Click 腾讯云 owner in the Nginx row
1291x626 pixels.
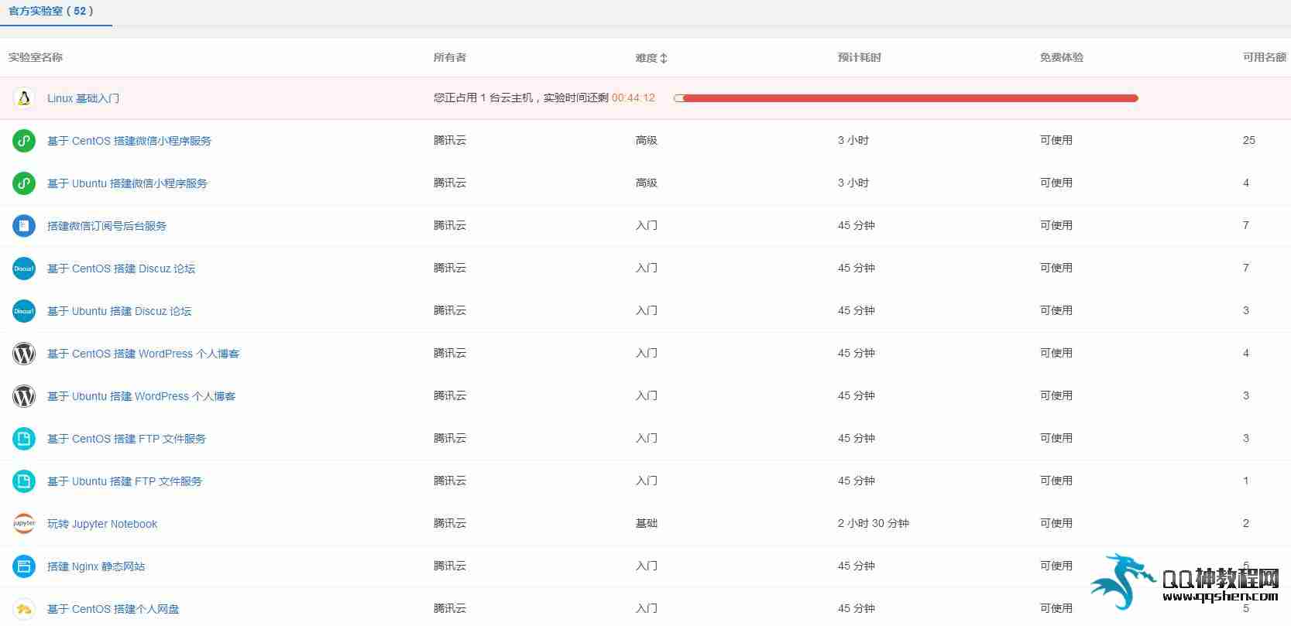coord(450,566)
